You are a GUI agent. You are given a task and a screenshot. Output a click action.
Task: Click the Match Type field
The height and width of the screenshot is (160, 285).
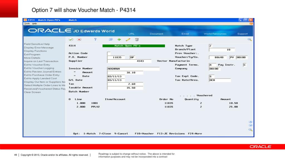point(211,46)
